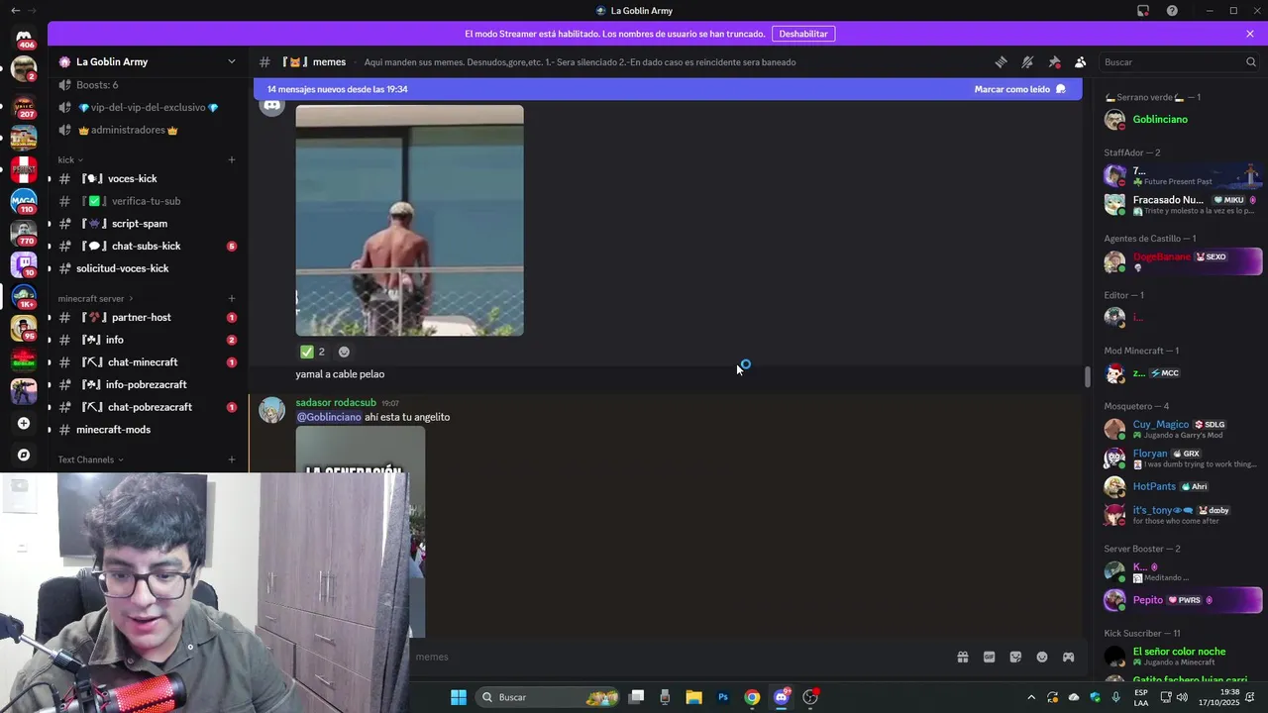Open the voces-kick channel
The image size is (1268, 713).
[x=147, y=178]
